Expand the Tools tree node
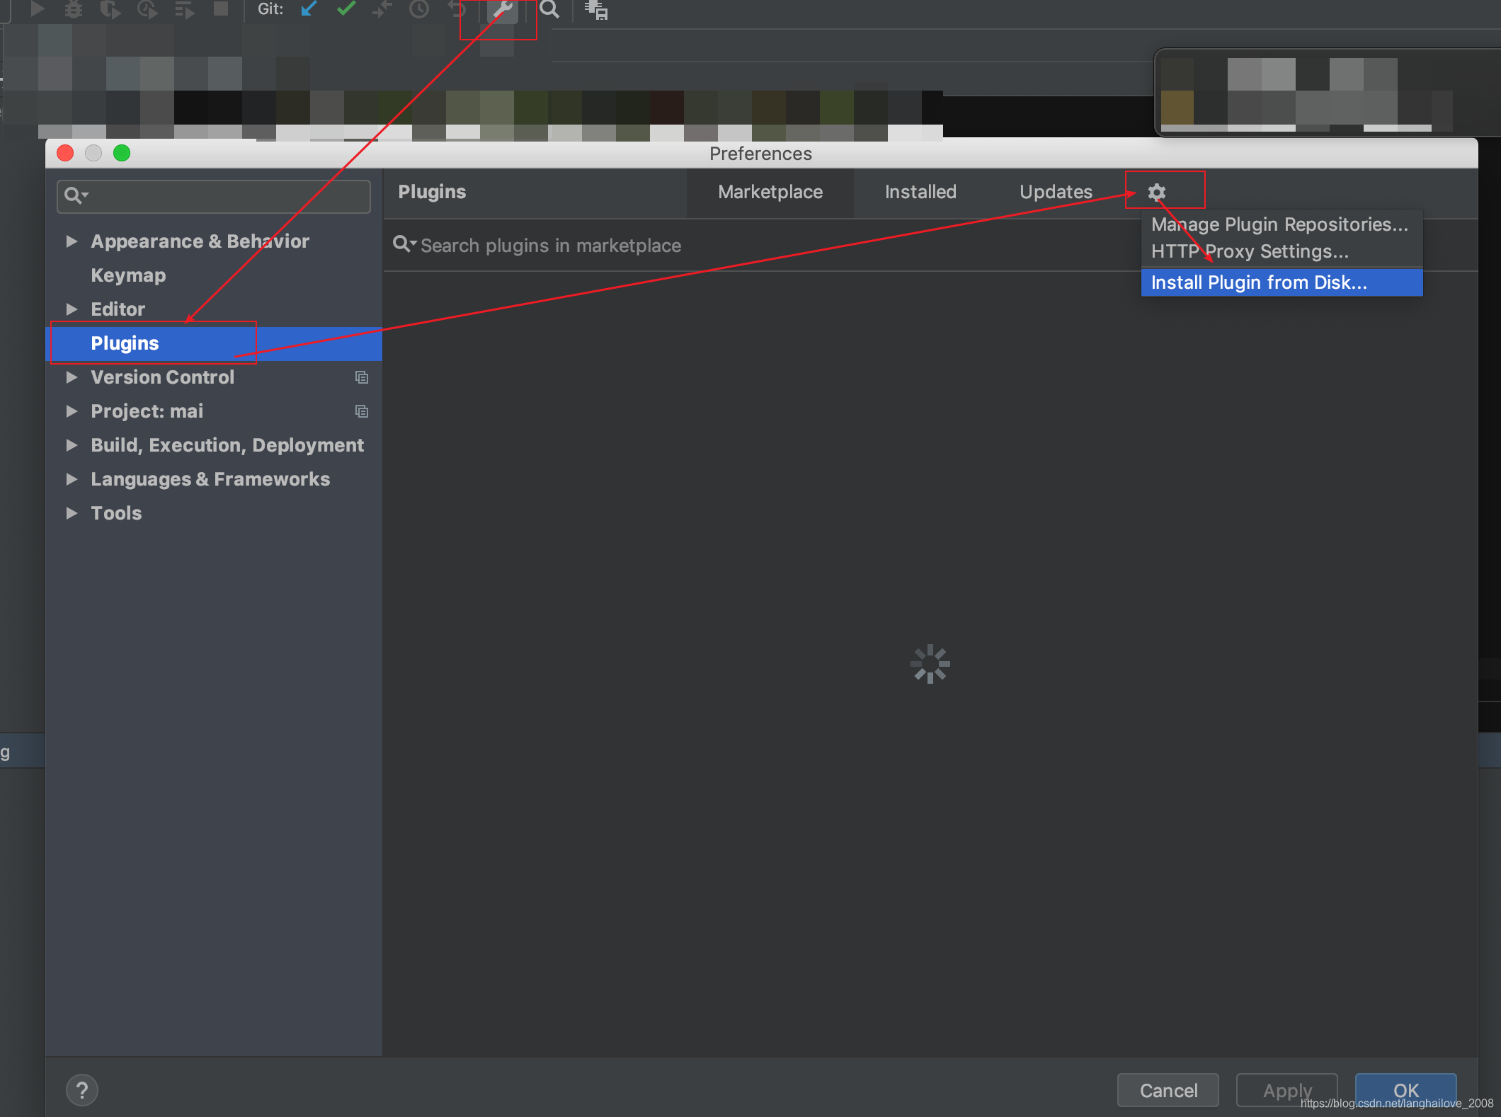 (x=72, y=512)
